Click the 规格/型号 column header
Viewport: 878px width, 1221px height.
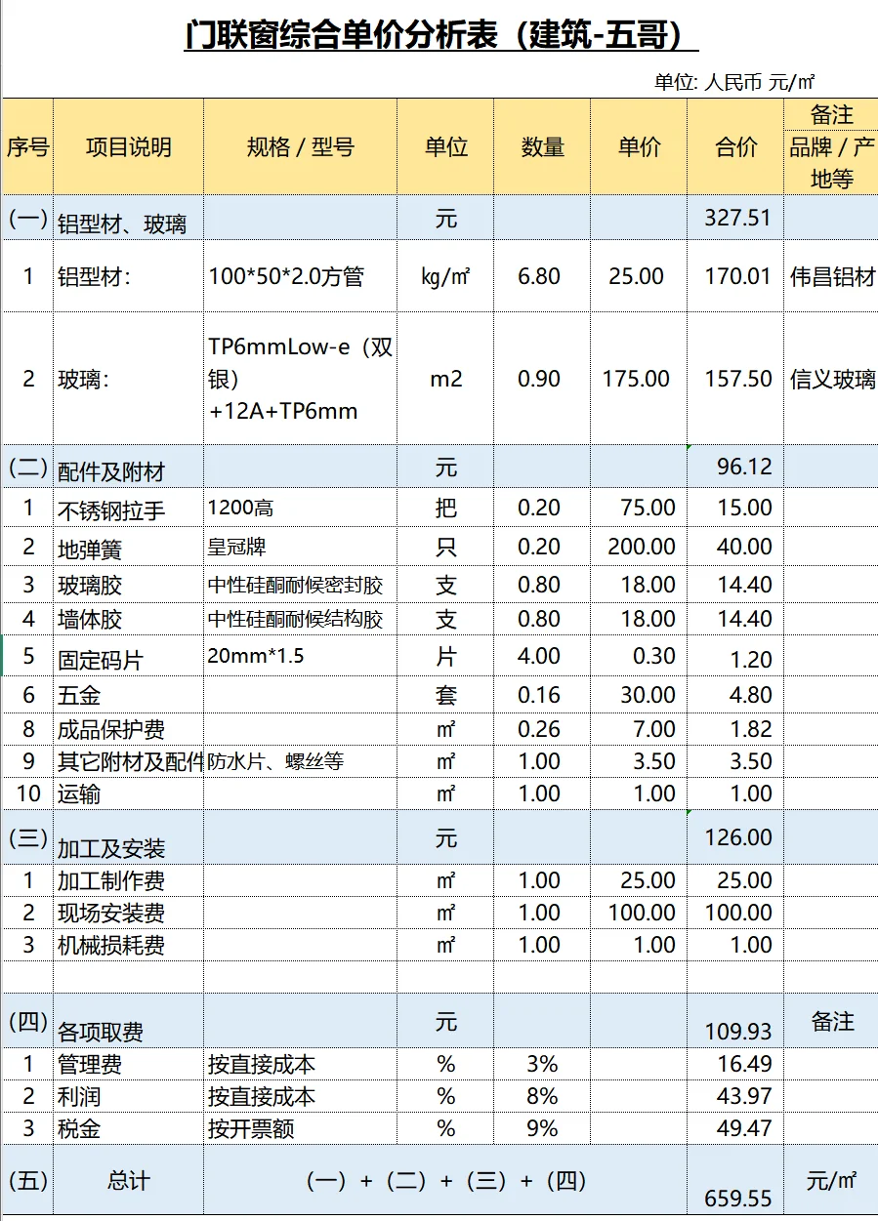(x=299, y=145)
